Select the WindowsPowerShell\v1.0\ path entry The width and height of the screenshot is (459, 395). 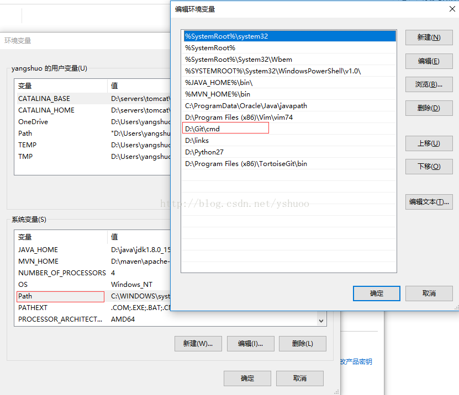click(x=289, y=71)
